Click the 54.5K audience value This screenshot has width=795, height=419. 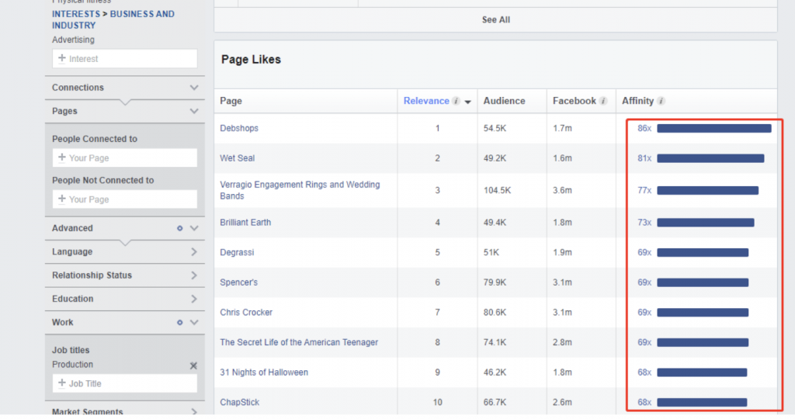click(495, 128)
